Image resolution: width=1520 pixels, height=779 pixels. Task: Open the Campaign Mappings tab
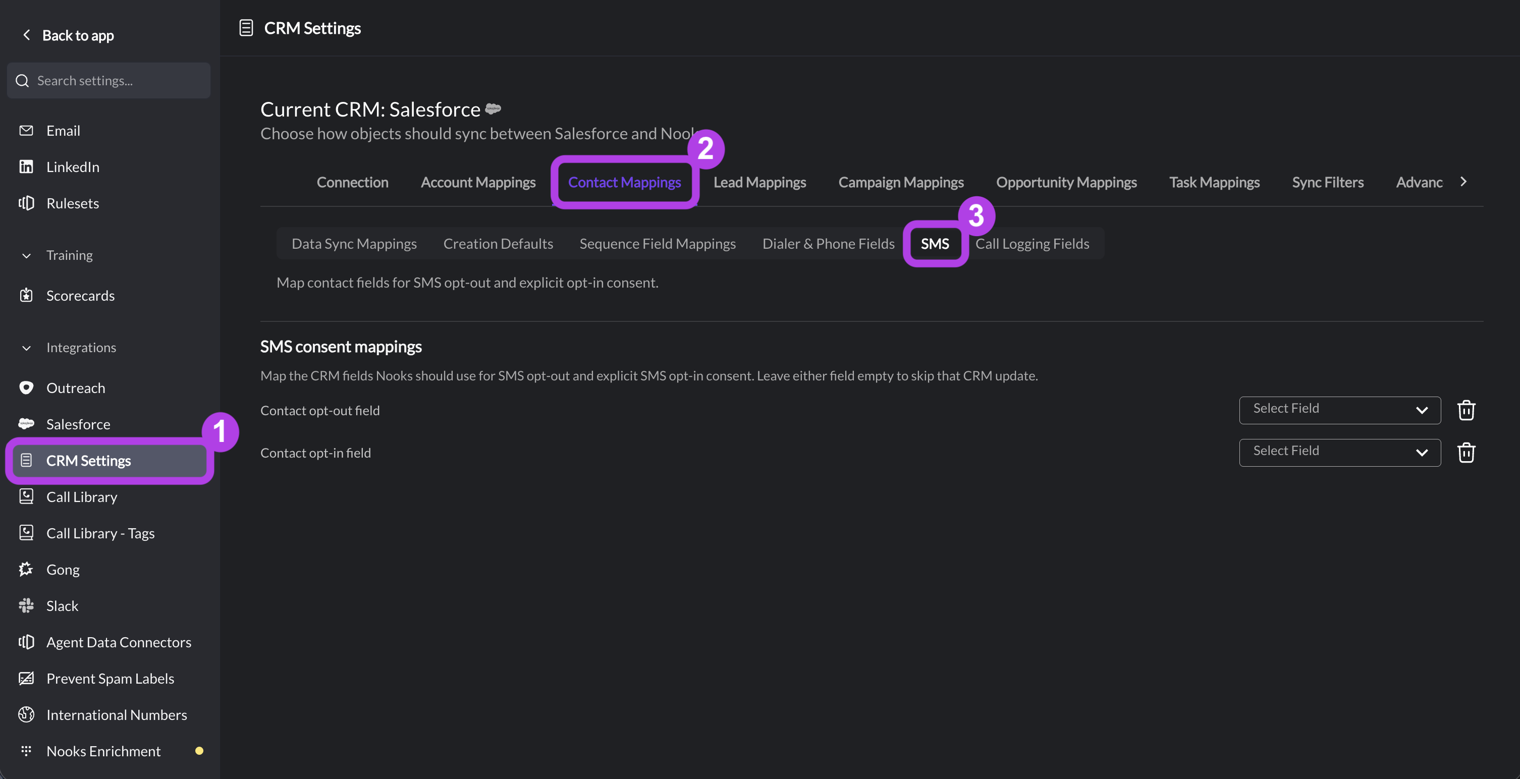[901, 182]
